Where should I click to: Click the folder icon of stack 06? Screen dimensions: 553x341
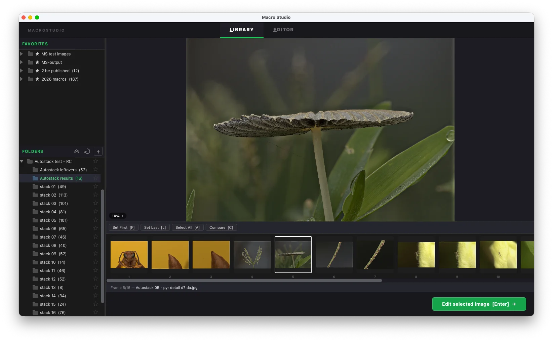[x=35, y=228]
